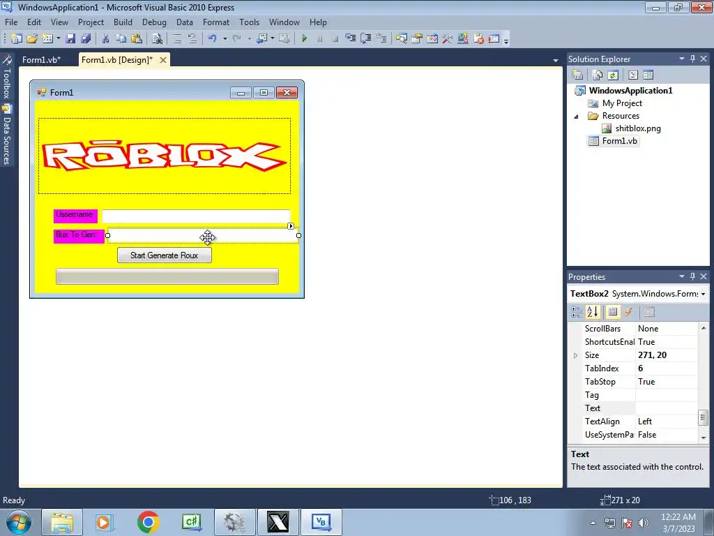Pin the Properties panel
Viewport: 714px width, 536px height.
[692, 276]
